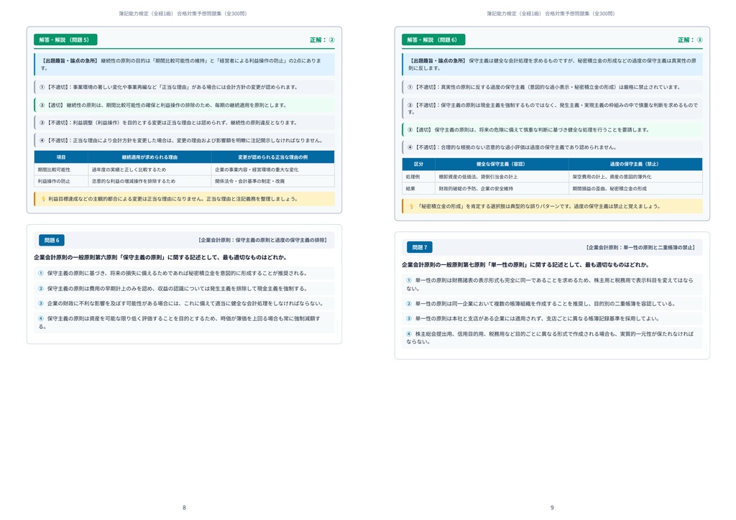The image size is (736, 520).
Task: Click the 問題 6 出題趣旨・論点の急所 blue box
Action: (552, 64)
